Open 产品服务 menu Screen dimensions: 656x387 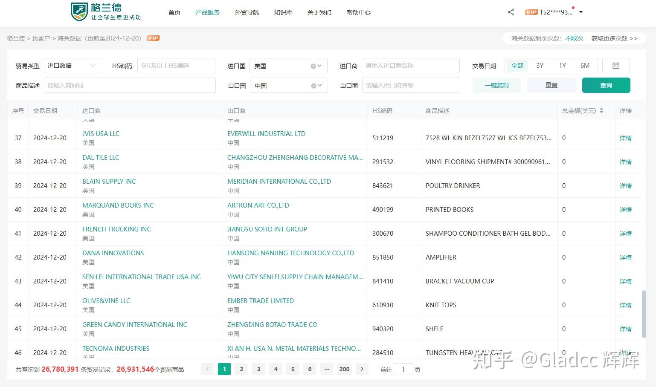(x=207, y=12)
